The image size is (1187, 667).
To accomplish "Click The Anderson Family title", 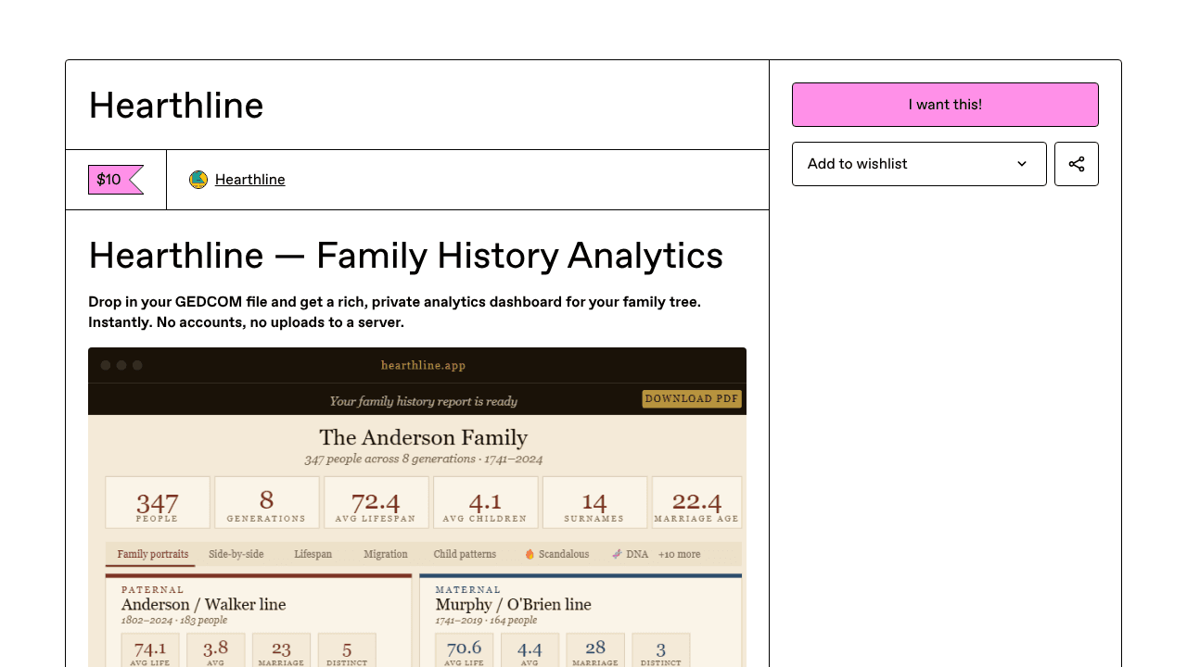I will (424, 437).
